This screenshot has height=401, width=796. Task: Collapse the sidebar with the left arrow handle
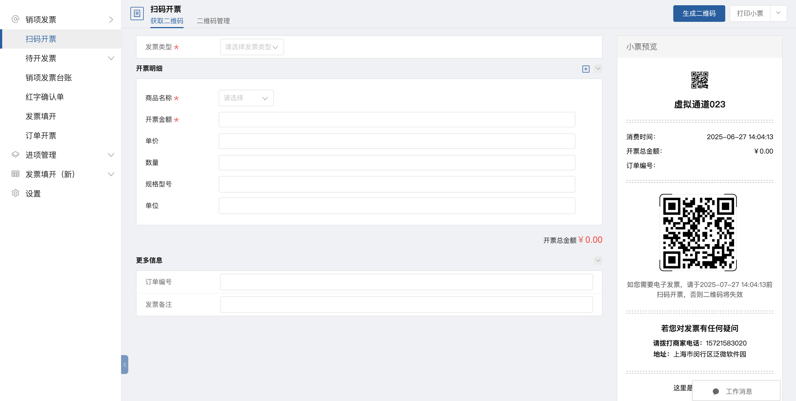[x=125, y=365]
